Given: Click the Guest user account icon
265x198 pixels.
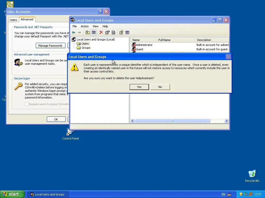Looking at the screenshot, I should coord(134,49).
